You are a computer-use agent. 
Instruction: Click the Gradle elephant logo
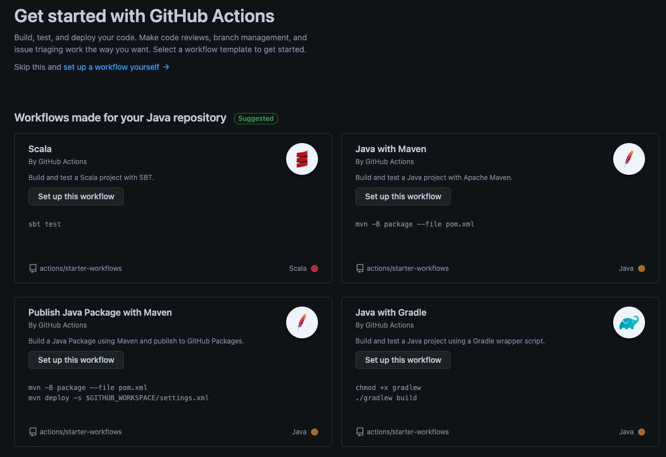click(x=629, y=323)
